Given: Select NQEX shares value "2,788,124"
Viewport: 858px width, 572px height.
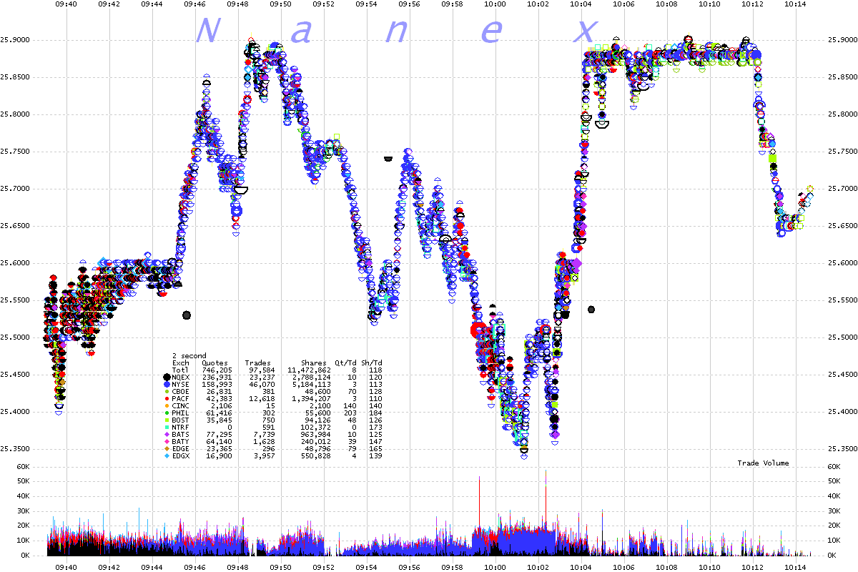Looking at the screenshot, I should (x=312, y=378).
